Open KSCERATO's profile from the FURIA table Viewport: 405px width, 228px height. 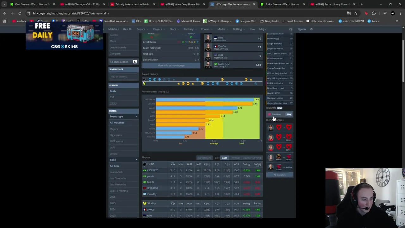pyautogui.click(x=153, y=170)
